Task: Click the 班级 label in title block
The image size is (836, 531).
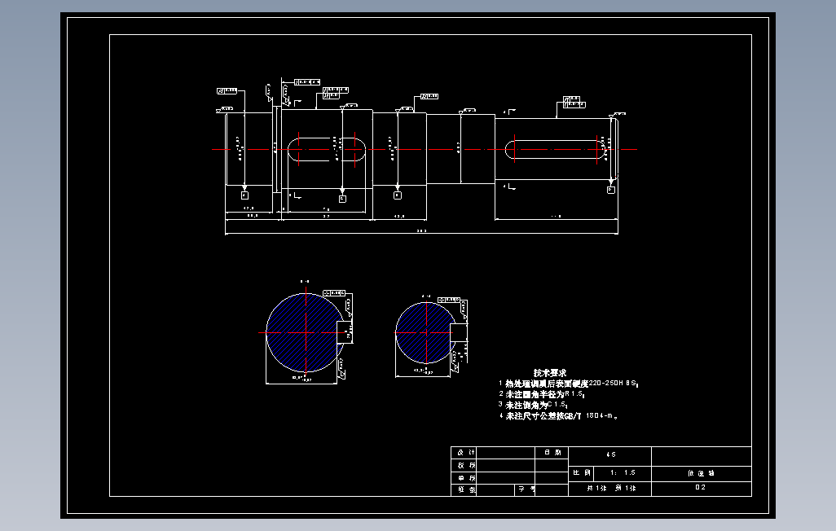Action: [466, 489]
